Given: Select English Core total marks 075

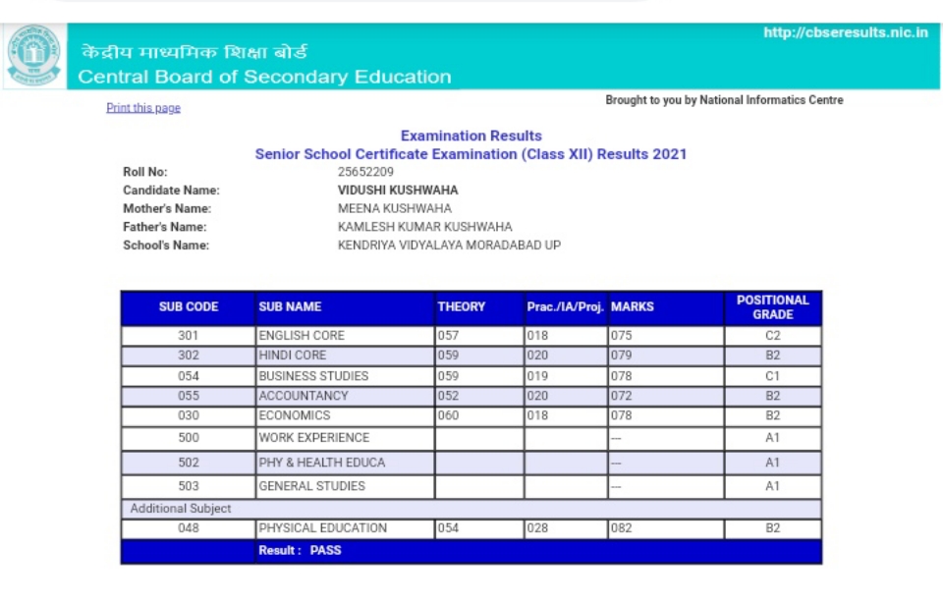Looking at the screenshot, I should click(x=621, y=336).
